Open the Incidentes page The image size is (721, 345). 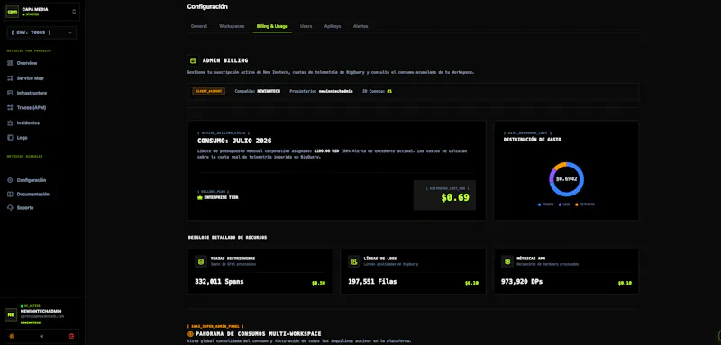pyautogui.click(x=28, y=123)
